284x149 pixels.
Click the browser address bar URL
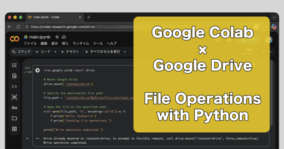63,27
